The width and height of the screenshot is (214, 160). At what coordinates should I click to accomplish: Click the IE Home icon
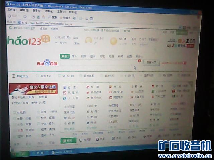pyautogui.click(x=43, y=17)
